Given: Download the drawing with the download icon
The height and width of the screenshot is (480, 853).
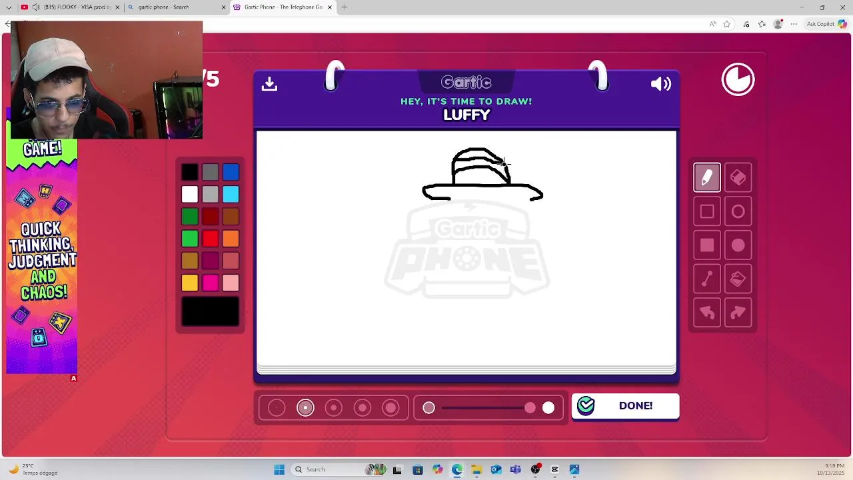Looking at the screenshot, I should [269, 83].
